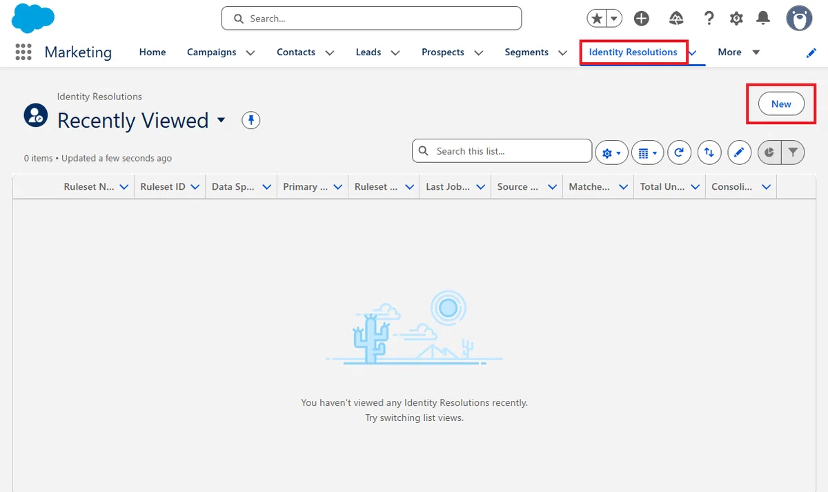Image resolution: width=828 pixels, height=492 pixels.
Task: Open the Setup gear icon
Action: click(736, 19)
